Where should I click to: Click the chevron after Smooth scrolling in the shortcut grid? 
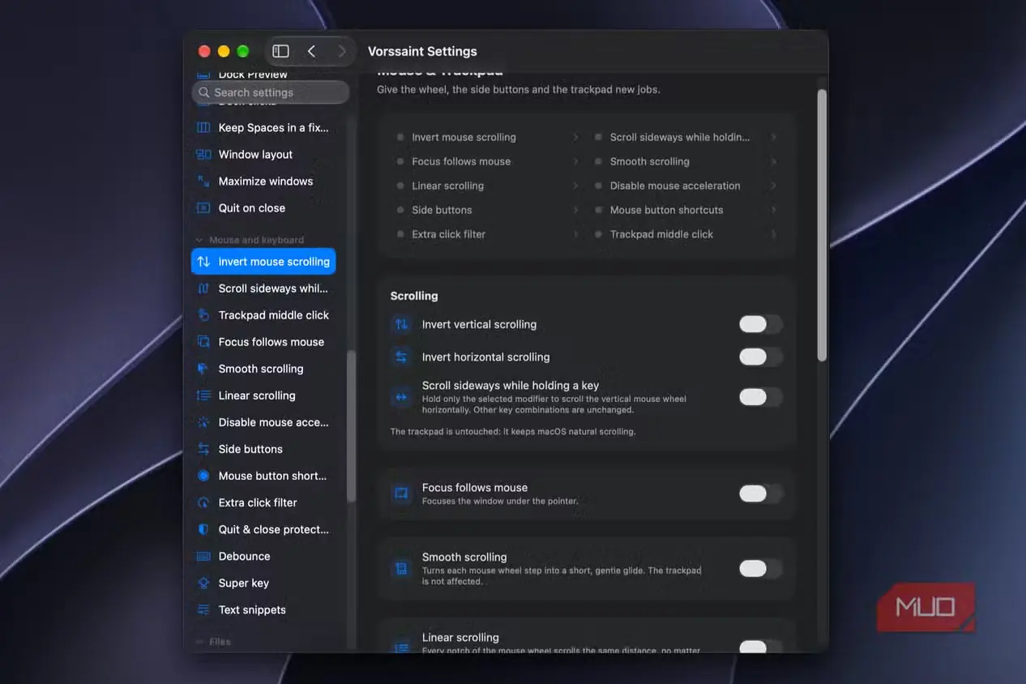[774, 161]
